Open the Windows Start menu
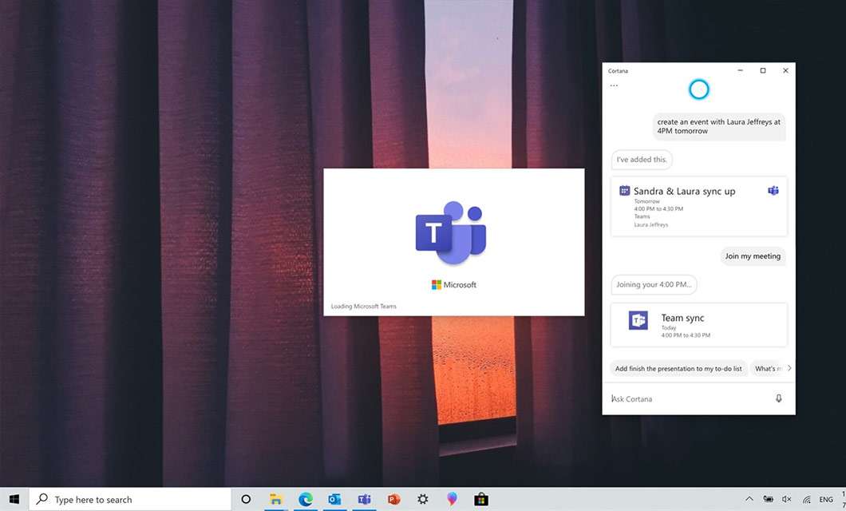 coord(14,500)
